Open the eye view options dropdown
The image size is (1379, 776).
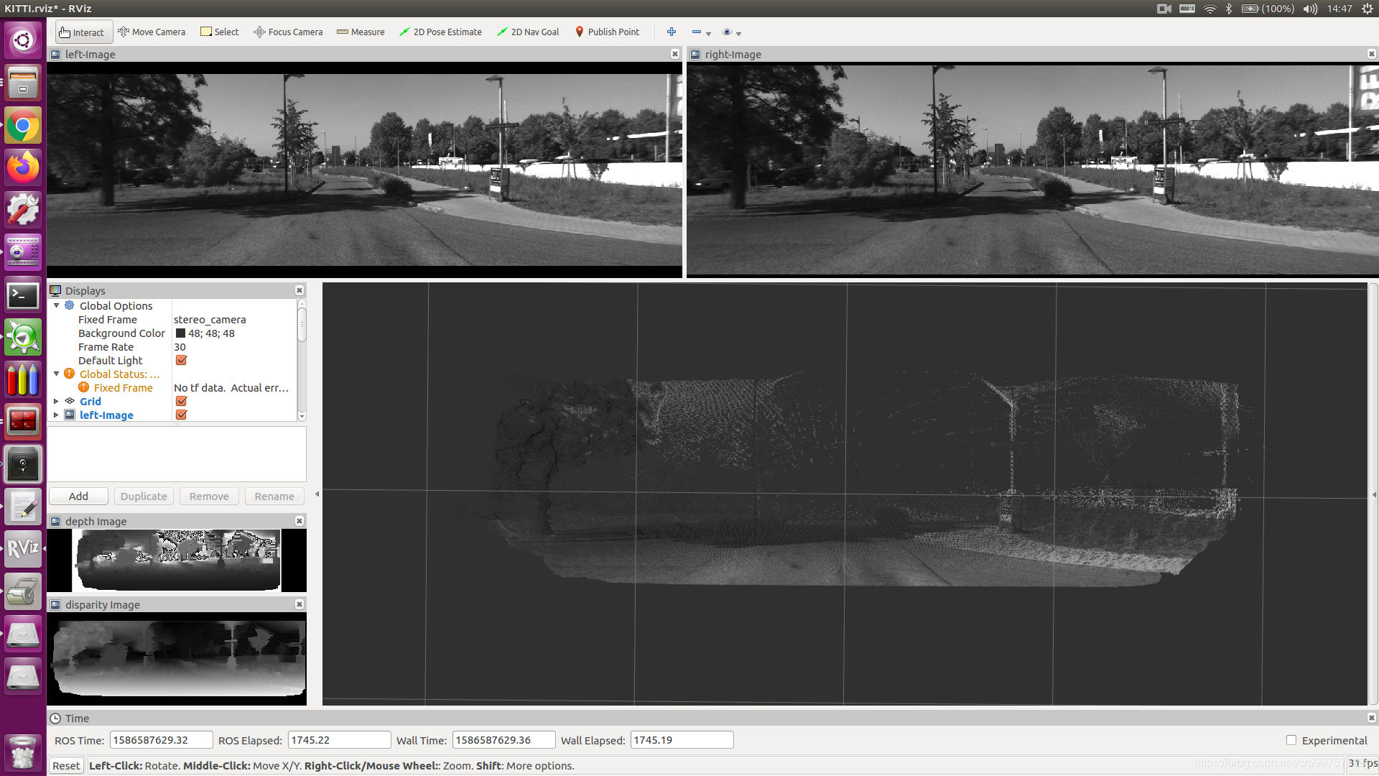click(731, 32)
